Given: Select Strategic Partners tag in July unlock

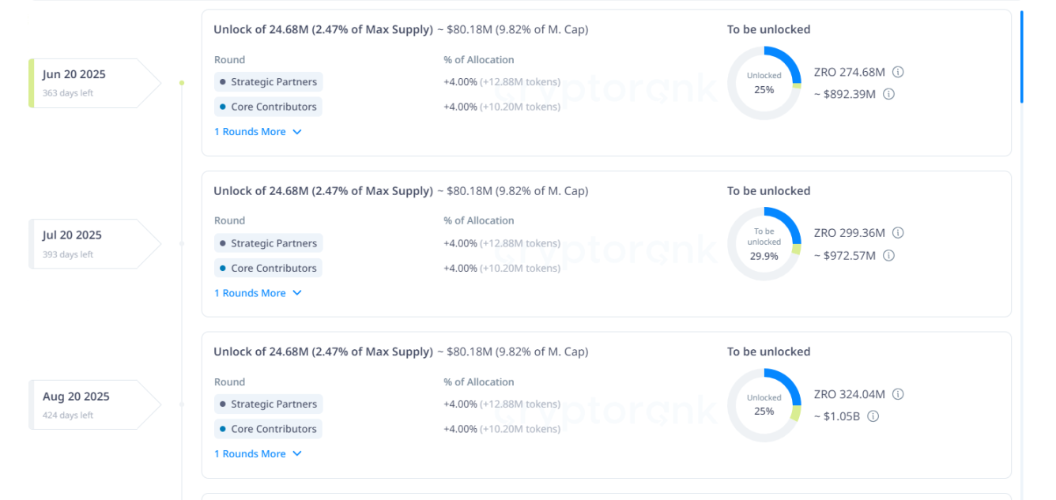Looking at the screenshot, I should point(268,243).
